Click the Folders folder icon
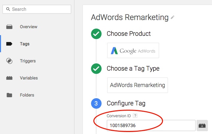 point(10,95)
